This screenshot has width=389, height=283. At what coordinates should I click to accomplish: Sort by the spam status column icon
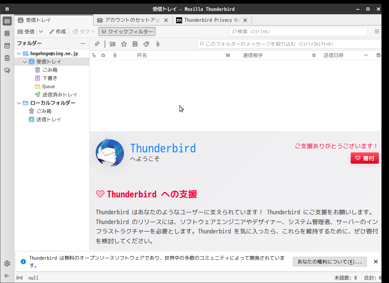tap(314, 55)
